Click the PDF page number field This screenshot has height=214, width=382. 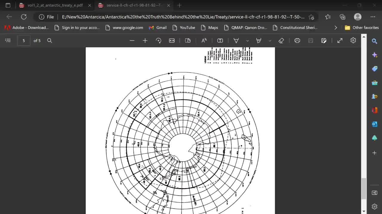coord(24,40)
